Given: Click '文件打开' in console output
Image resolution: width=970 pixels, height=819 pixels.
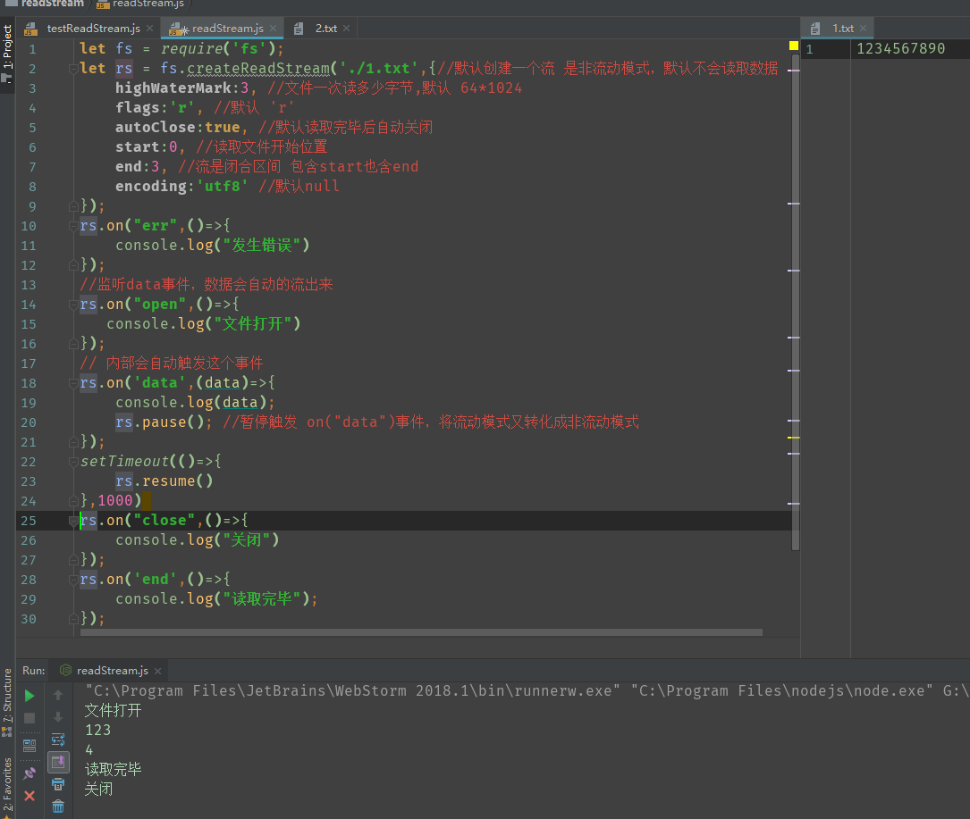Looking at the screenshot, I should (114, 711).
